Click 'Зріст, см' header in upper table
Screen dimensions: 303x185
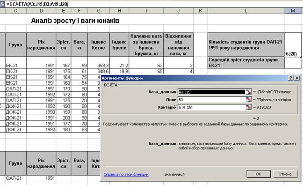tap(64, 44)
